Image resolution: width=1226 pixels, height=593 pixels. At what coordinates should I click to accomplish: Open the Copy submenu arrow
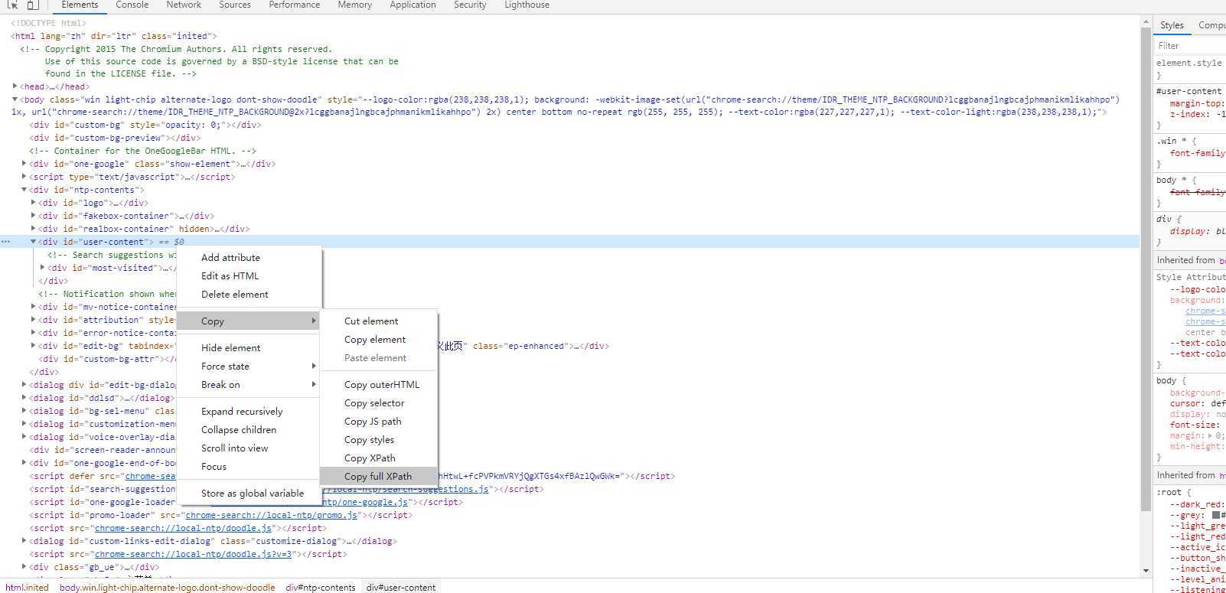click(314, 321)
